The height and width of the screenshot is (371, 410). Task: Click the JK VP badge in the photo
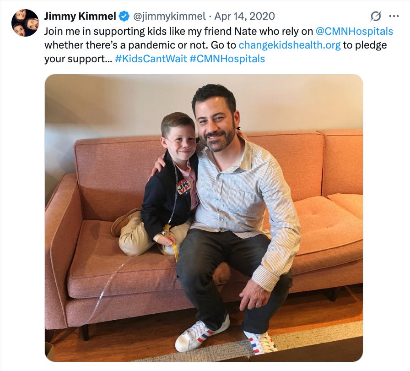(x=184, y=187)
